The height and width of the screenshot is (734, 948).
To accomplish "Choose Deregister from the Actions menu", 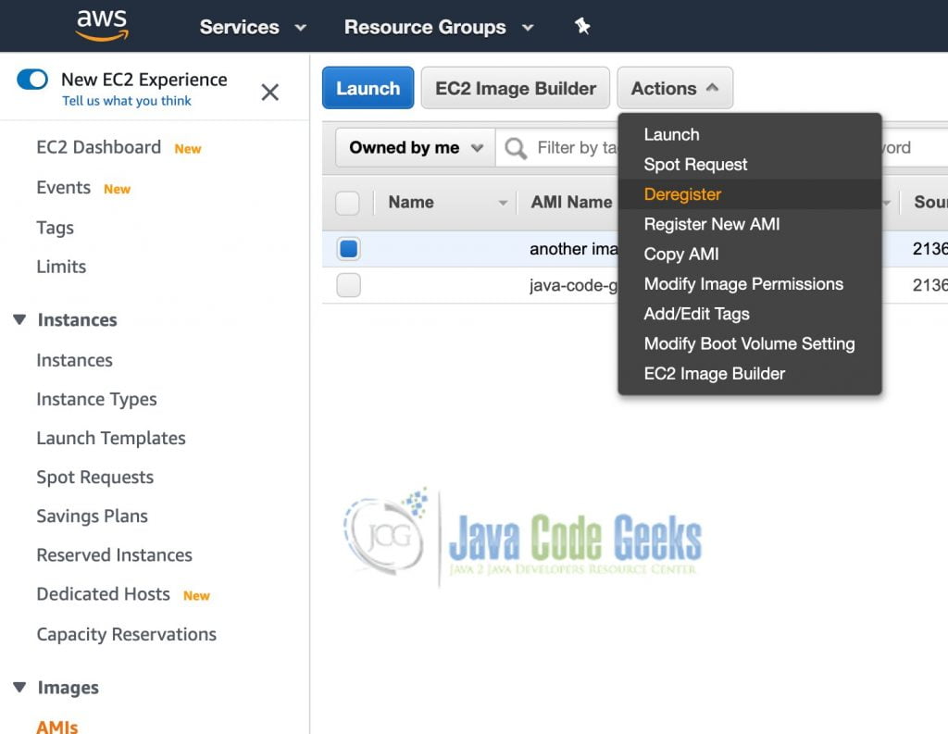I will point(682,194).
